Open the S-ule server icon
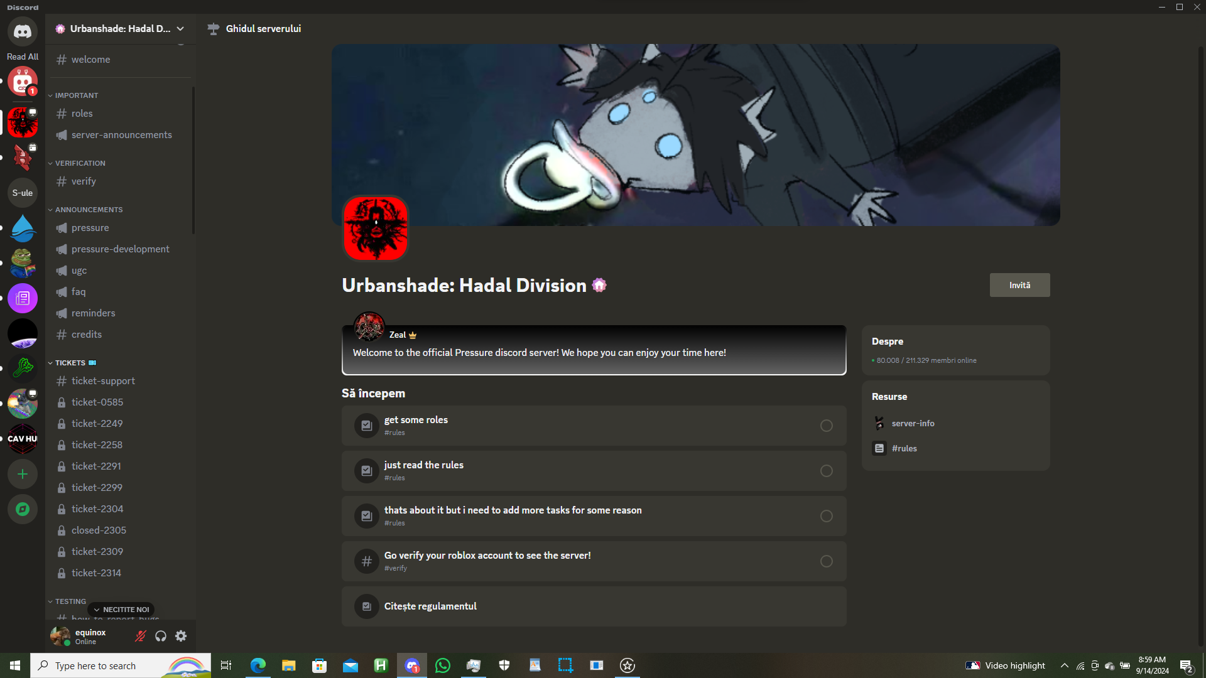Viewport: 1206px width, 678px height. 23,193
